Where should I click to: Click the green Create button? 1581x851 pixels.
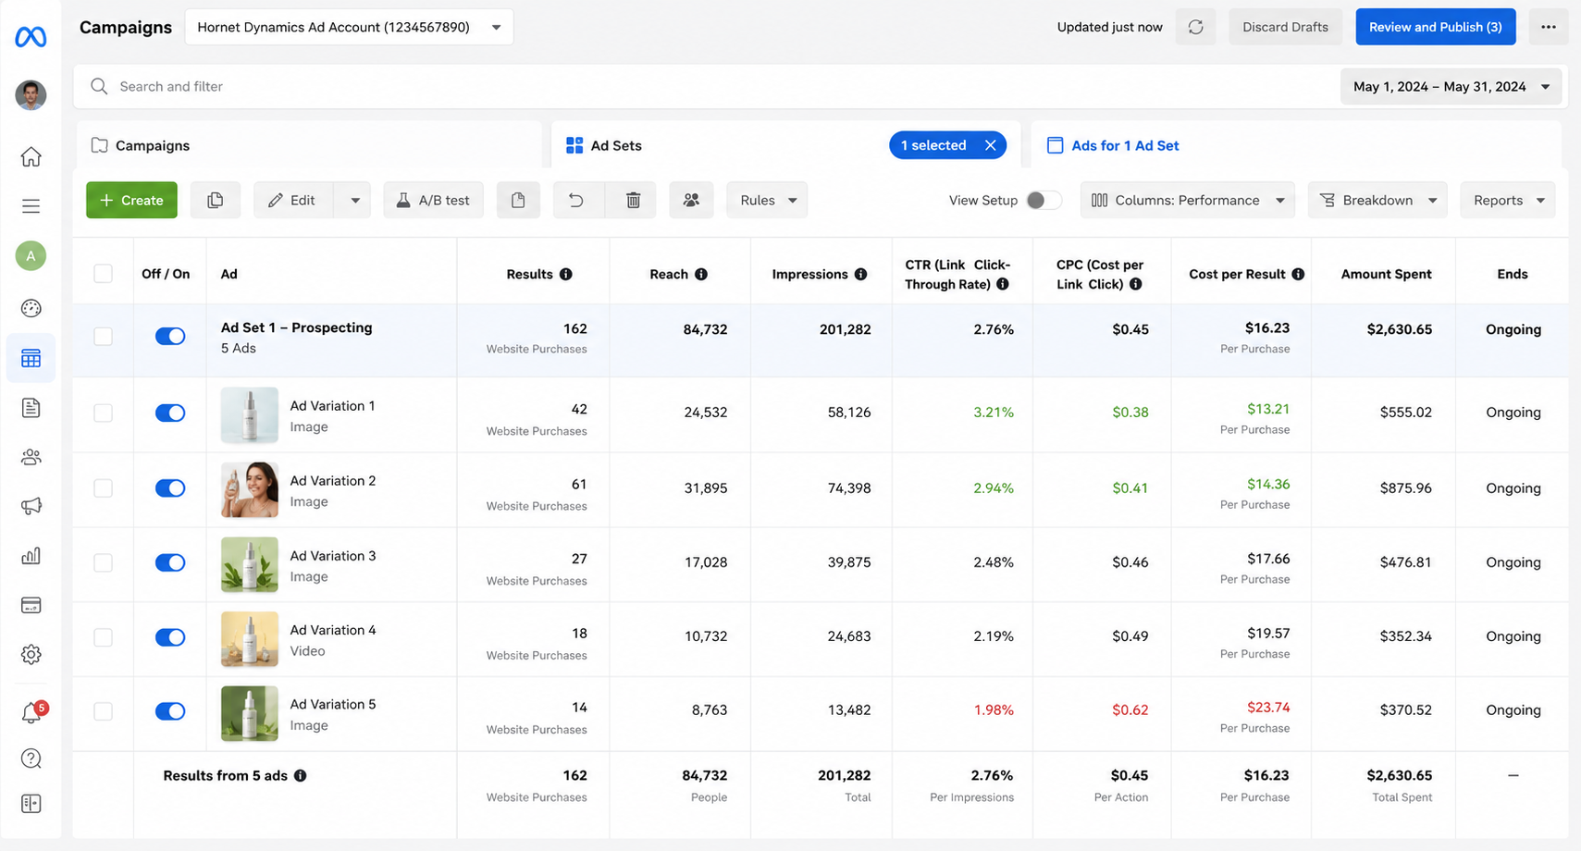[x=131, y=200]
